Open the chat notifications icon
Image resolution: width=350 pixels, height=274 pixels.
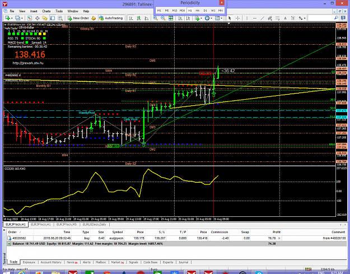[343, 18]
